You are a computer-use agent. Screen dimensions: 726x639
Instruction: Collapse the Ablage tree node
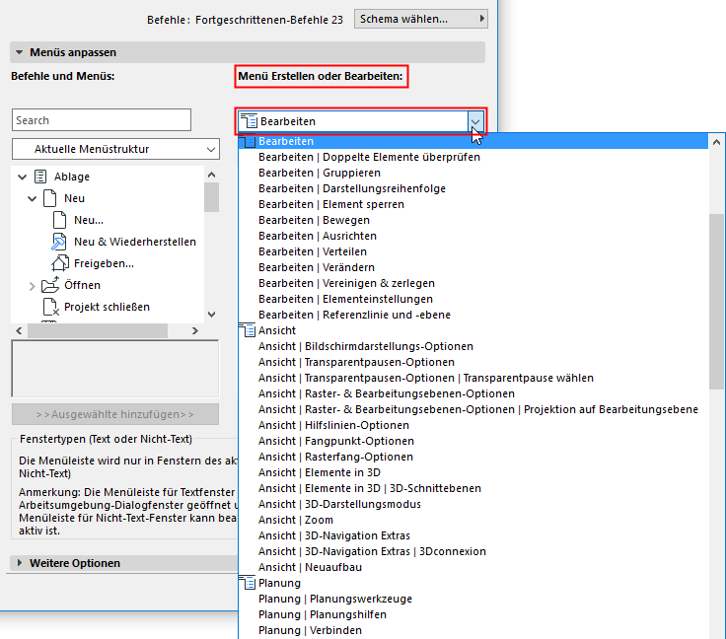click(22, 177)
